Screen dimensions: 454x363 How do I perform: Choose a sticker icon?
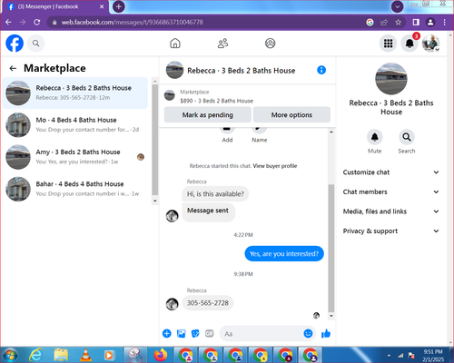(x=195, y=333)
